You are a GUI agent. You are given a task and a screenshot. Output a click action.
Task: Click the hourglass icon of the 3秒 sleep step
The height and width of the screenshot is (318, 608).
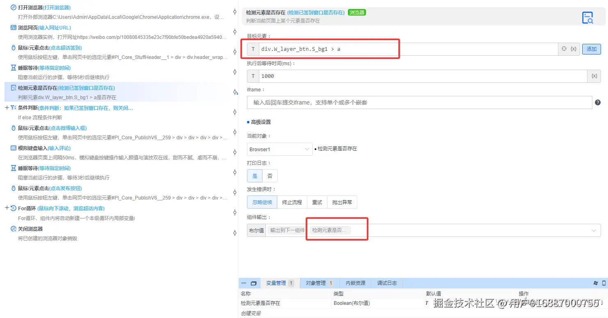pyautogui.click(x=13, y=168)
